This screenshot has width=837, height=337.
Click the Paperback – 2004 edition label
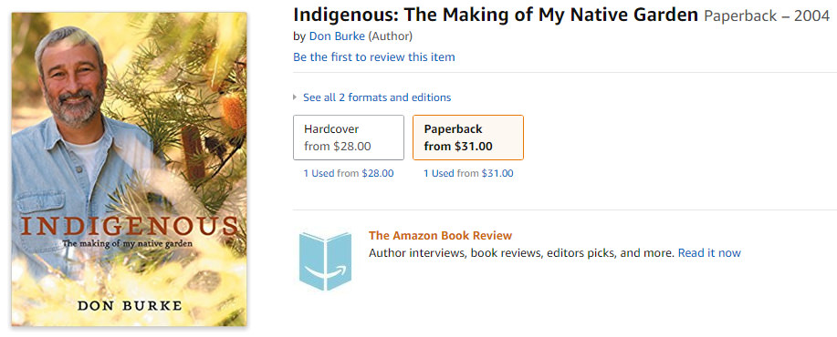pos(767,16)
